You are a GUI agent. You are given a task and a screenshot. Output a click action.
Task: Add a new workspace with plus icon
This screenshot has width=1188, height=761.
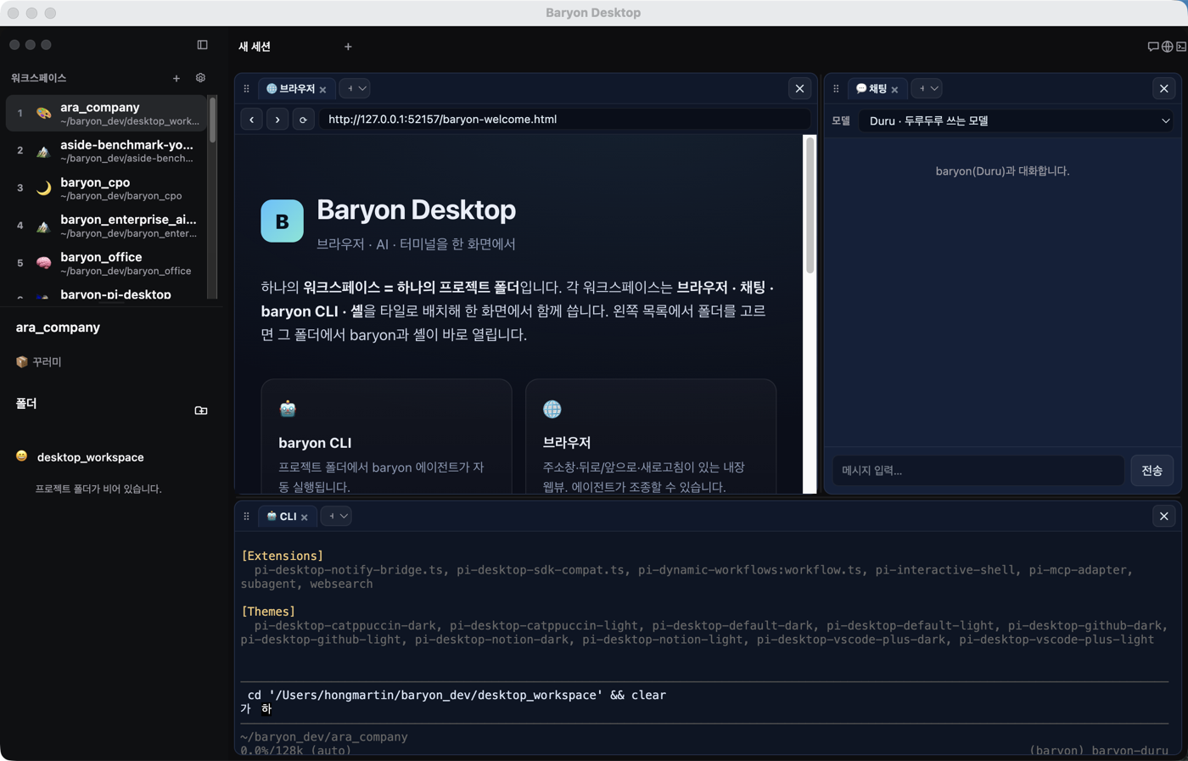(177, 78)
